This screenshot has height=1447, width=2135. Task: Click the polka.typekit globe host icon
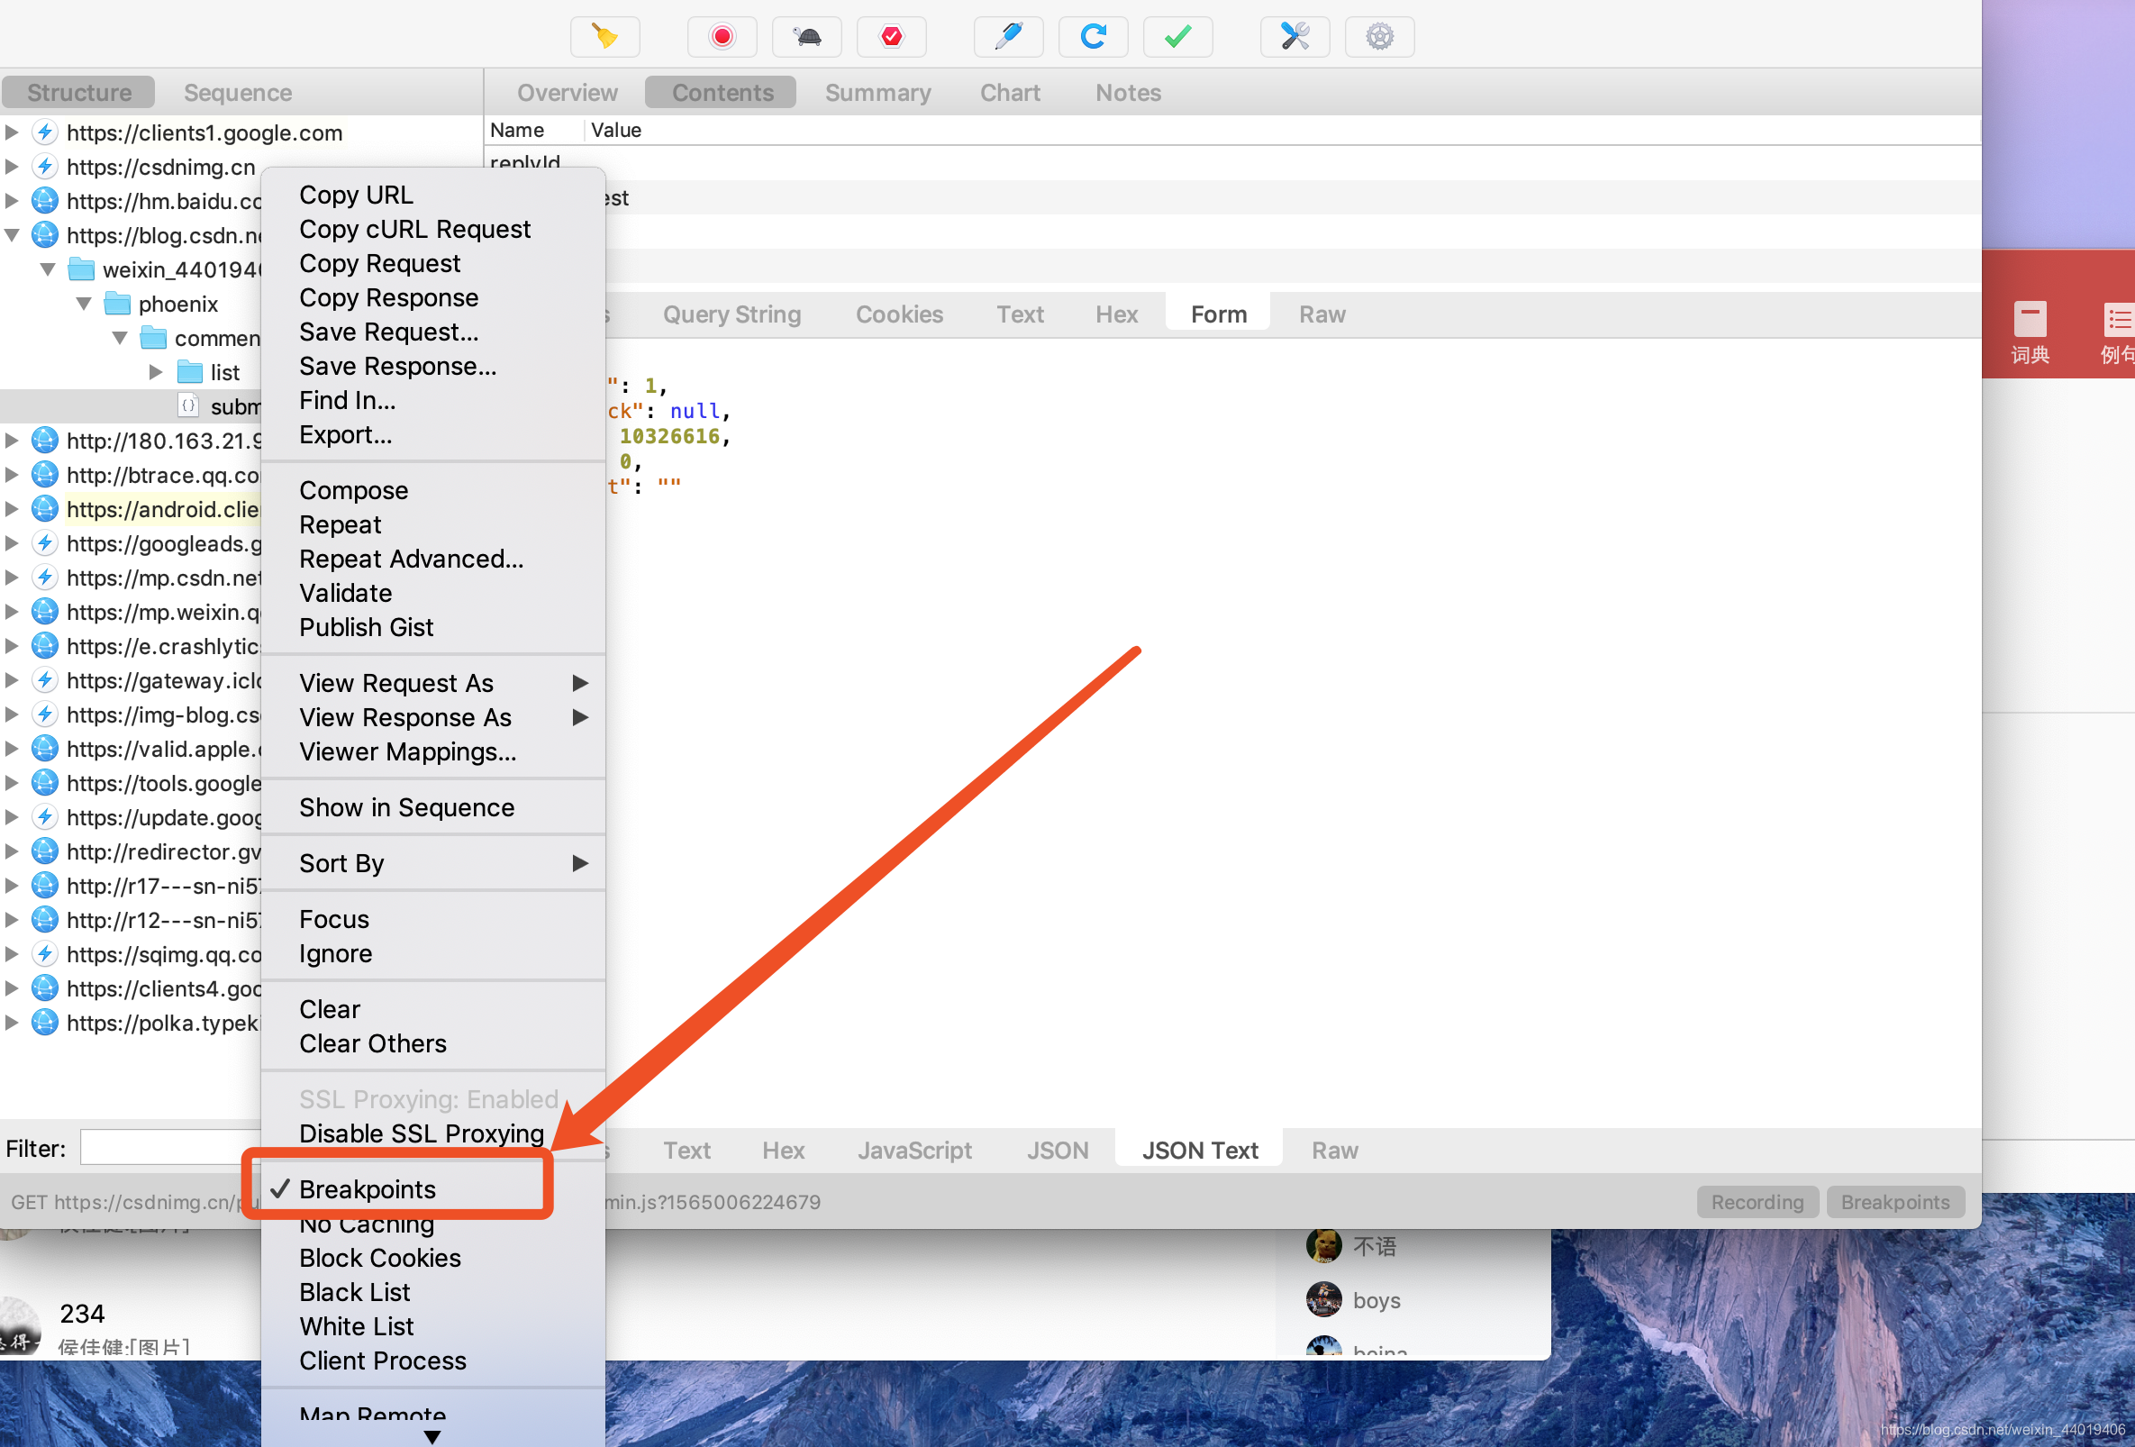tap(45, 1022)
